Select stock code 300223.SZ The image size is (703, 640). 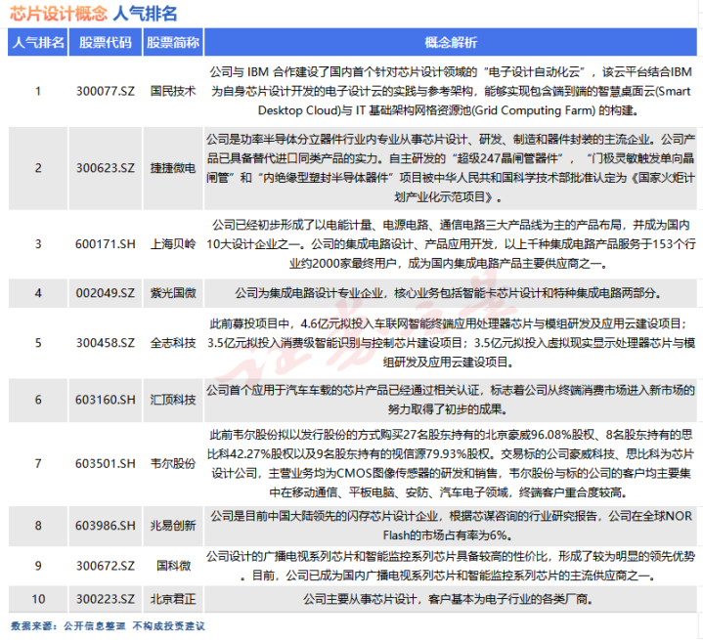coord(106,599)
